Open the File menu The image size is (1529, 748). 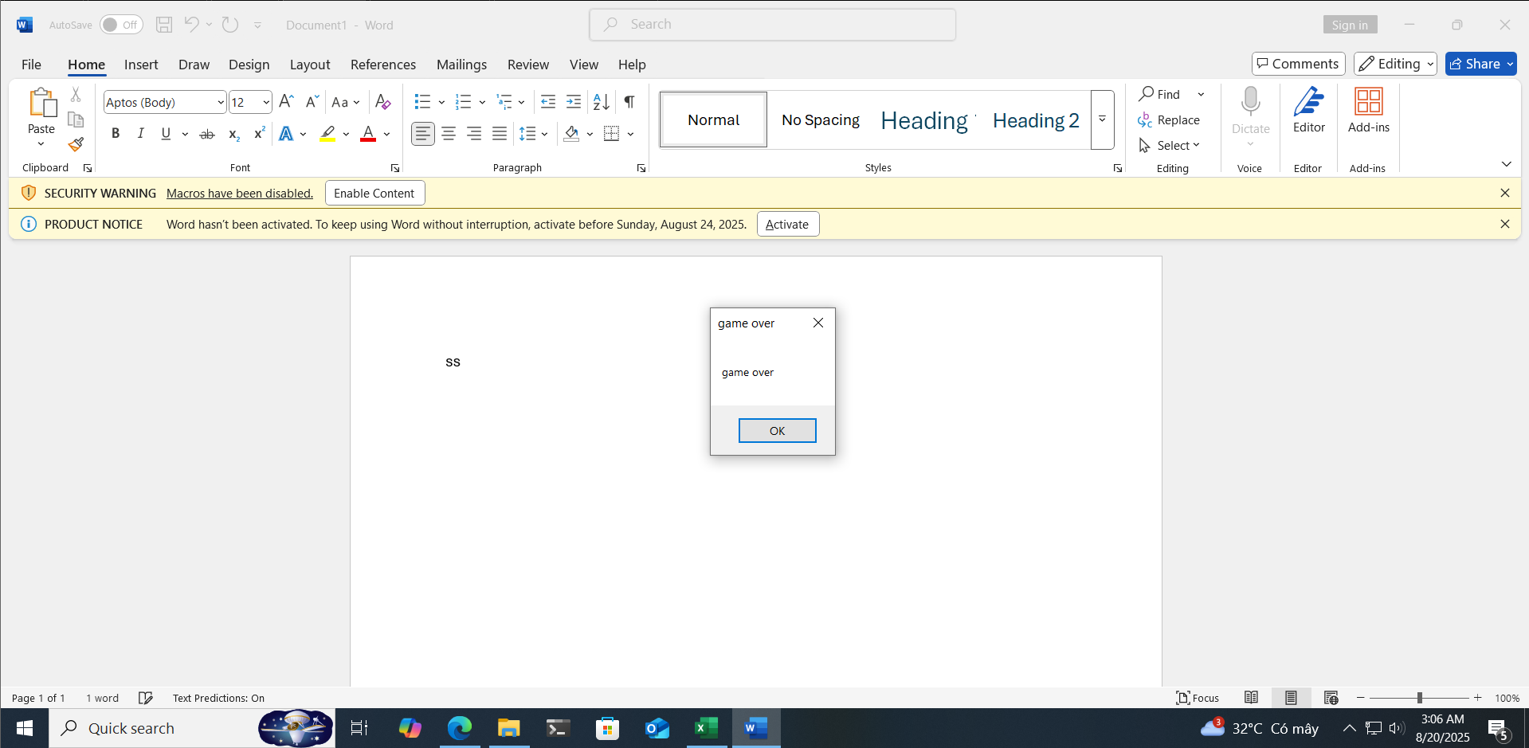pyautogui.click(x=31, y=65)
